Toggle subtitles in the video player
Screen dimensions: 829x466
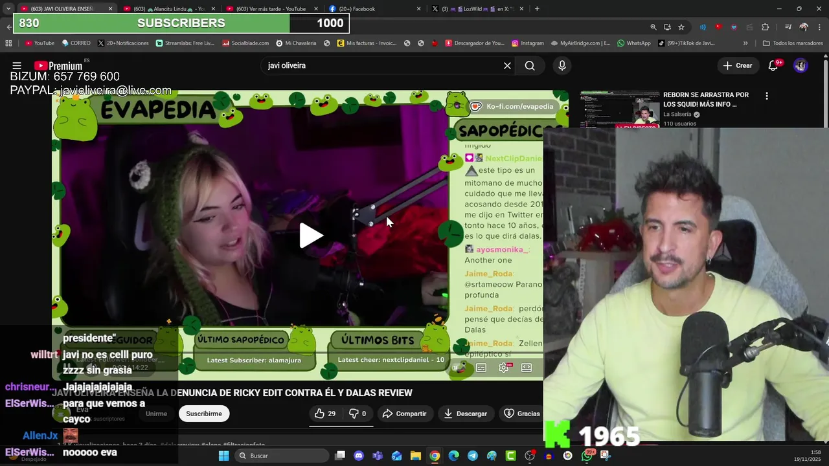click(x=481, y=368)
